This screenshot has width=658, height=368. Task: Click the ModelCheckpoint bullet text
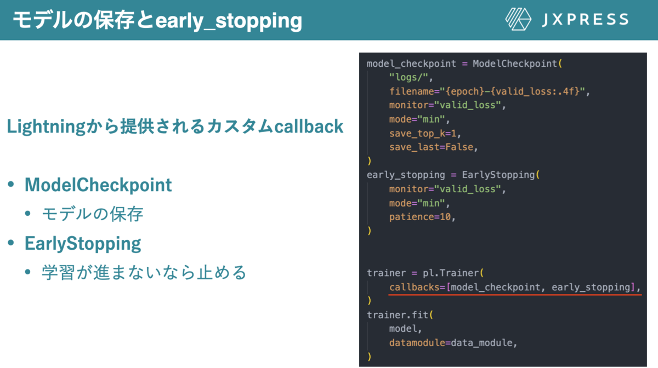[x=98, y=185]
